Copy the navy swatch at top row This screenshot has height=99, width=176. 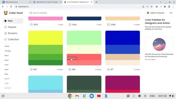pyautogui.click(x=84, y=18)
